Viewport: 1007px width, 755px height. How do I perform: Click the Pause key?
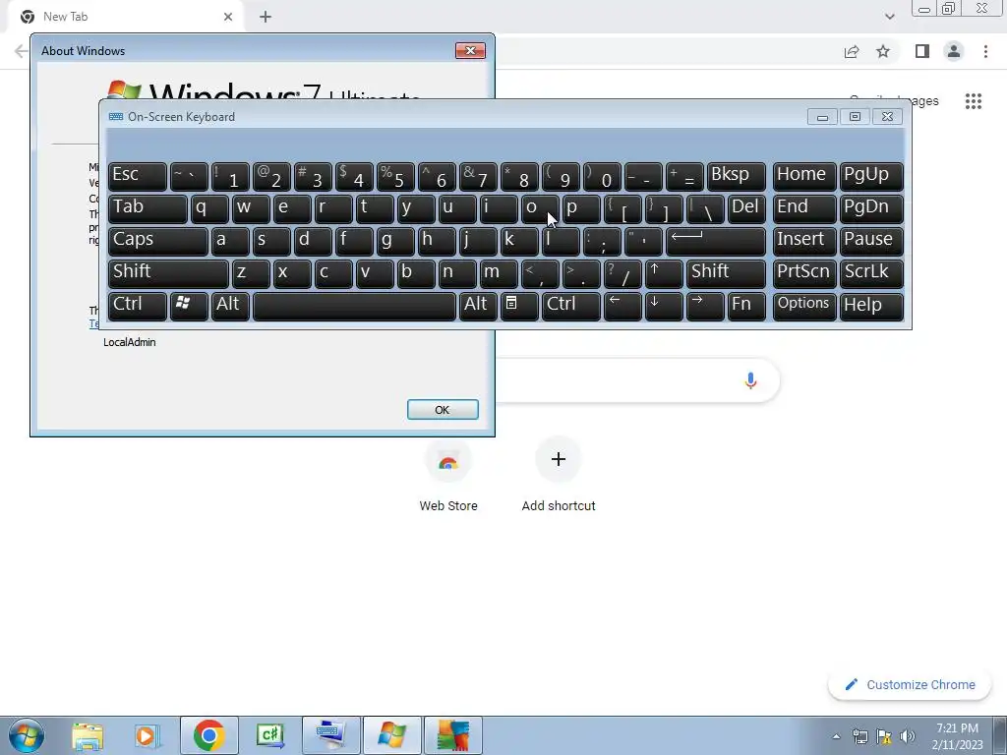871,241
